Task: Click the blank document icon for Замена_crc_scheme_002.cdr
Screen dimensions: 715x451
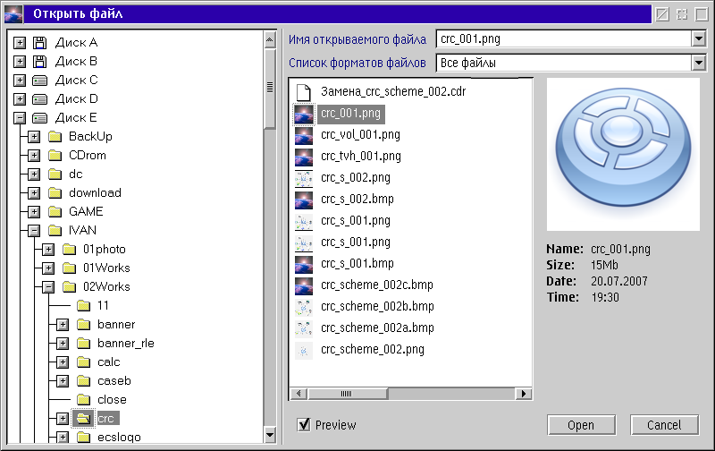Action: [x=304, y=91]
